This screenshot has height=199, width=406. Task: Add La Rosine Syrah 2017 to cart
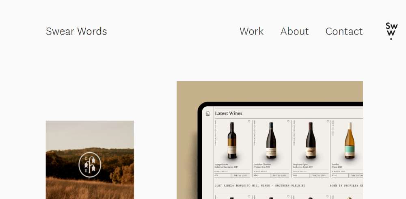[319, 176]
